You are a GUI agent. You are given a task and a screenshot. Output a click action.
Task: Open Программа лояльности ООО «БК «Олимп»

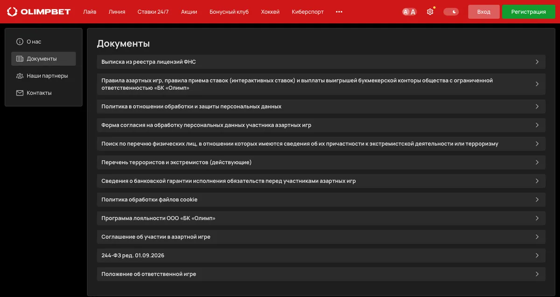tap(321, 218)
